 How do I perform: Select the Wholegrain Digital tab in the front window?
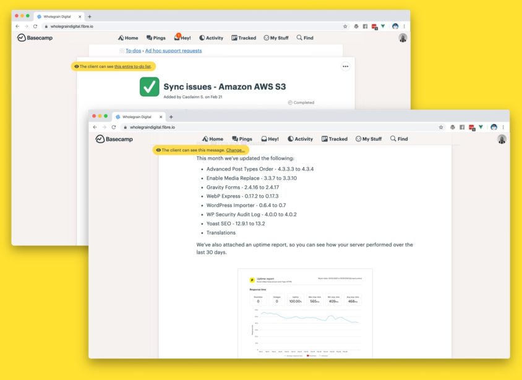139,117
